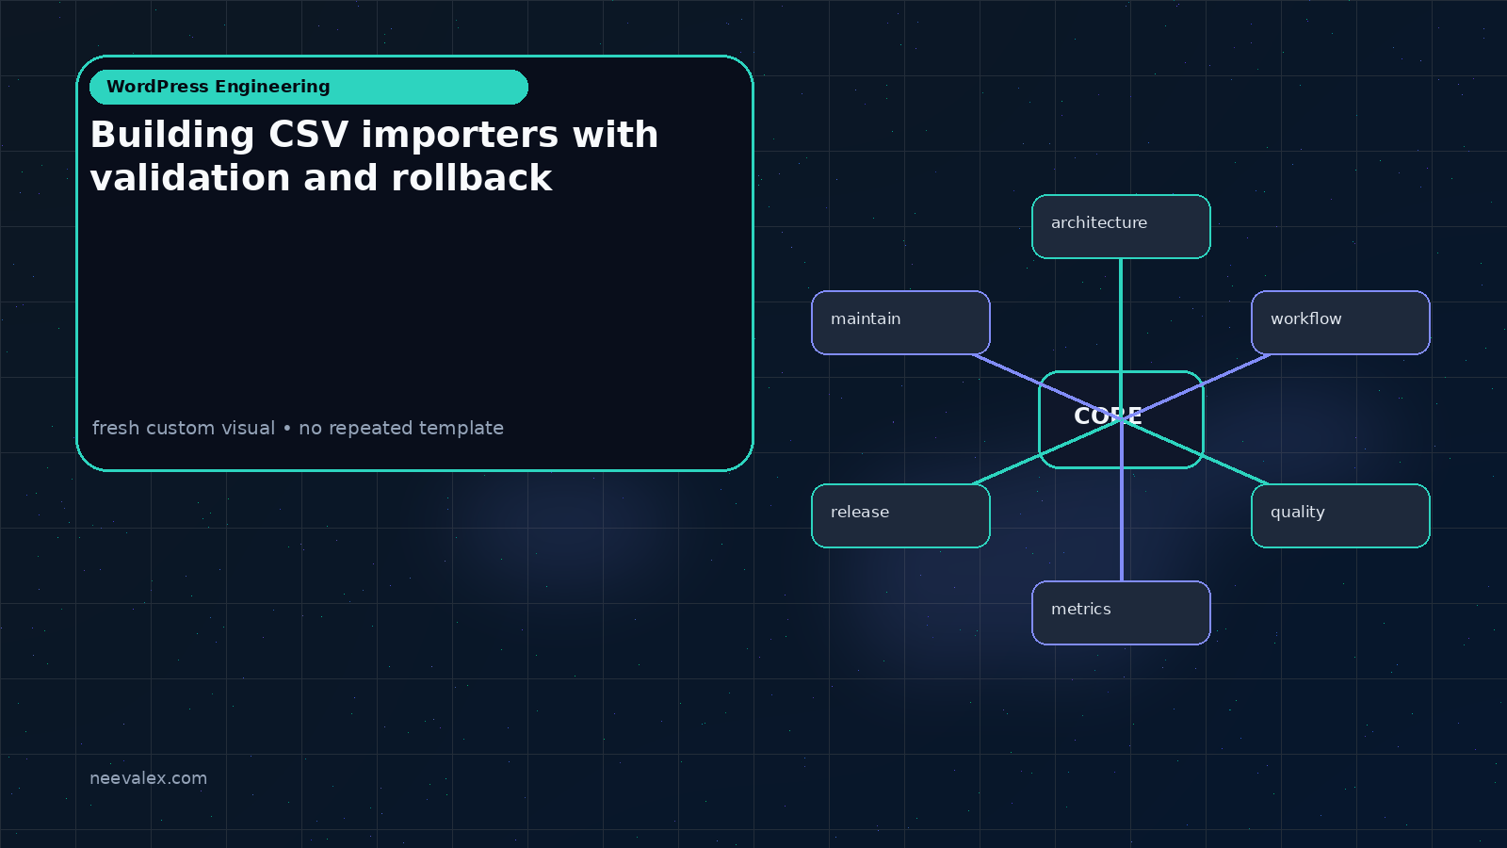The height and width of the screenshot is (848, 1507).
Task: Select the quality node
Action: pyautogui.click(x=1340, y=515)
